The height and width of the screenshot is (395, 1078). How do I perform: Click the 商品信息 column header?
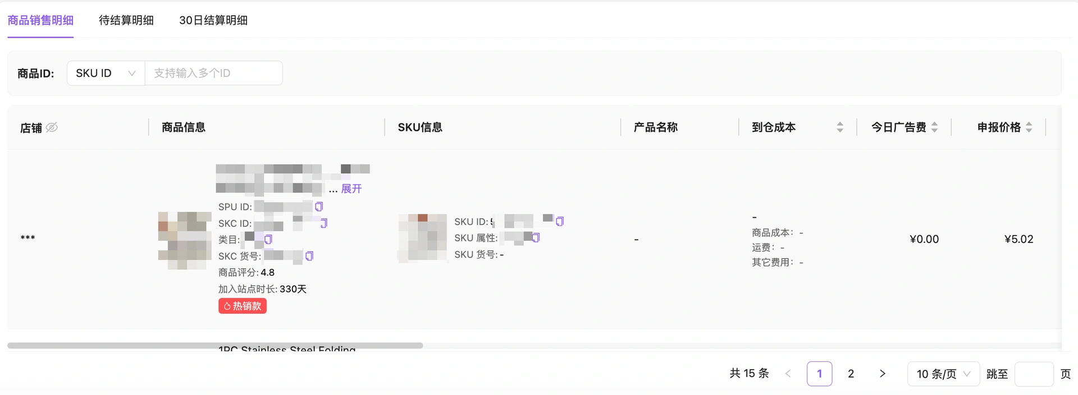point(184,127)
